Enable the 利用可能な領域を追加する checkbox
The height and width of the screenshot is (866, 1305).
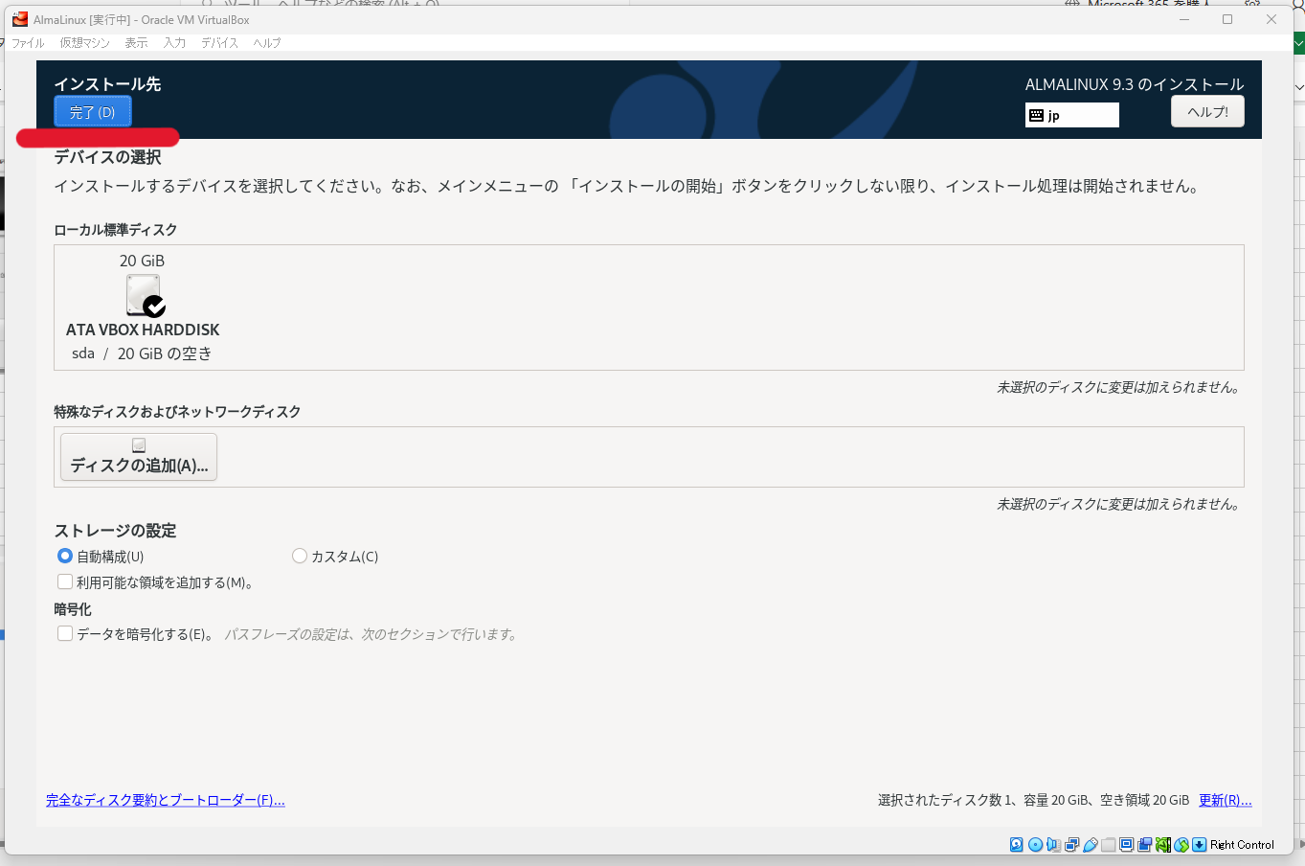[64, 581]
